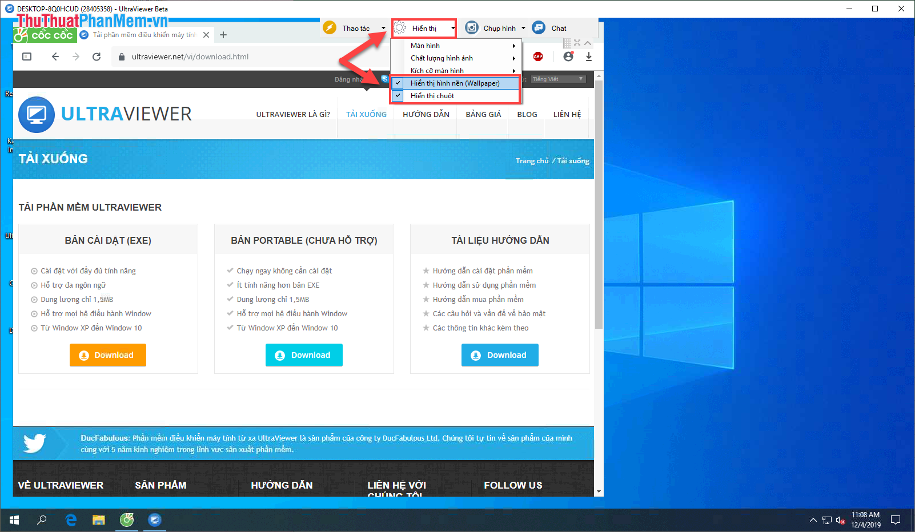Click the UltraViewer monitor logo

point(37,114)
